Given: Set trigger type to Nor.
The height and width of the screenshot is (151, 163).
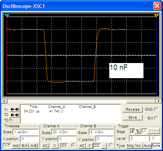Looking at the screenshot, I should point(139,146).
